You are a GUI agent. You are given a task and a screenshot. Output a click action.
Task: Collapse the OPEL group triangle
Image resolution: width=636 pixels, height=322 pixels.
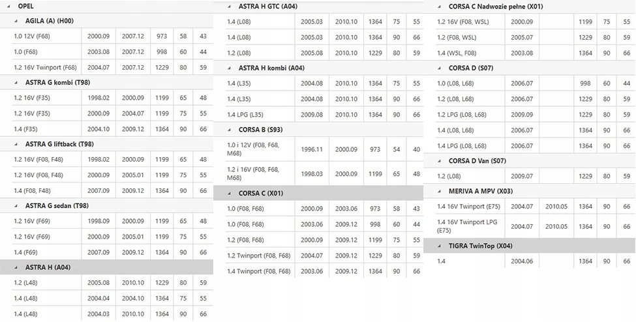[8, 7]
